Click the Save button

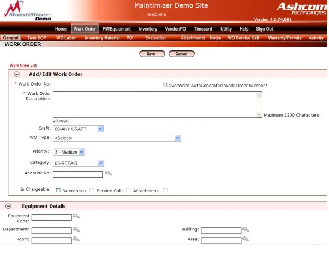point(152,53)
